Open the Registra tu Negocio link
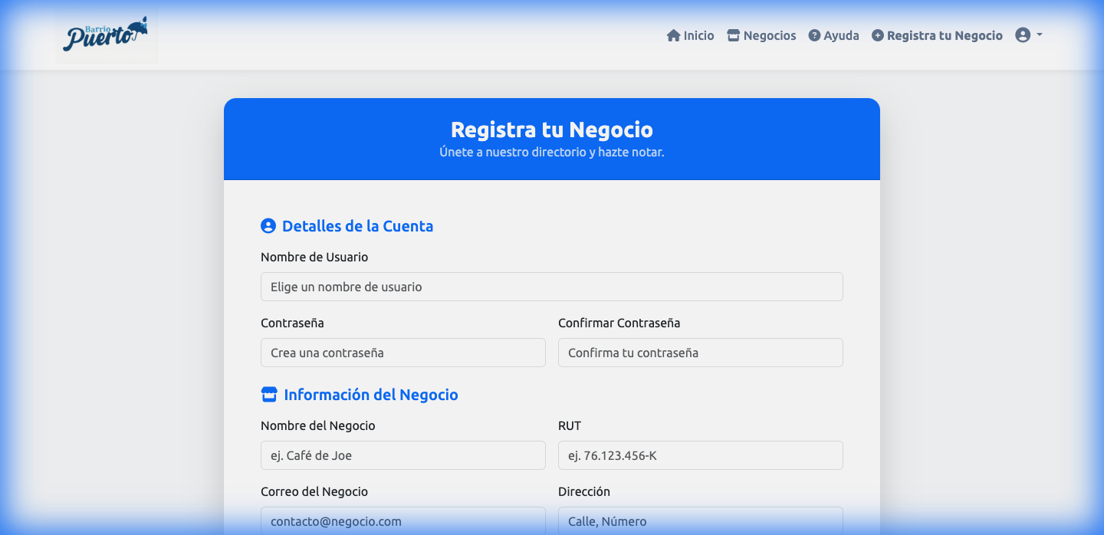1104x535 pixels. point(945,34)
